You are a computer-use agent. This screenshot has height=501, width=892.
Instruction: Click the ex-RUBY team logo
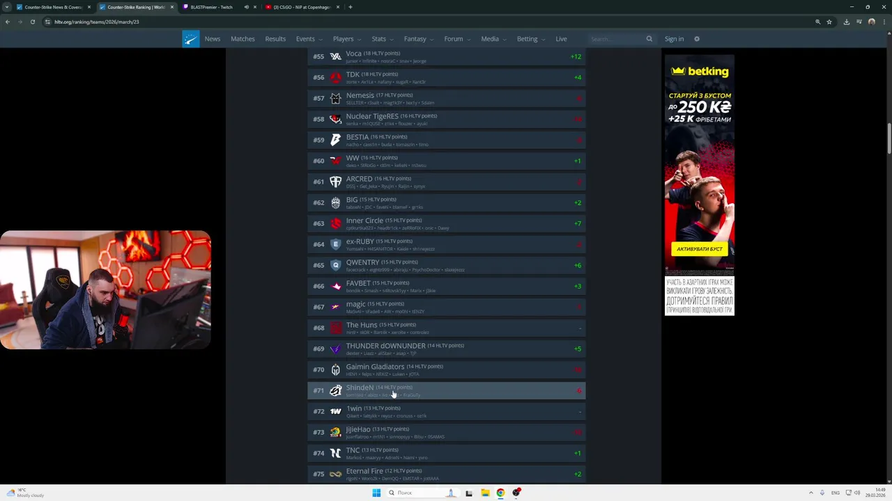click(x=335, y=244)
